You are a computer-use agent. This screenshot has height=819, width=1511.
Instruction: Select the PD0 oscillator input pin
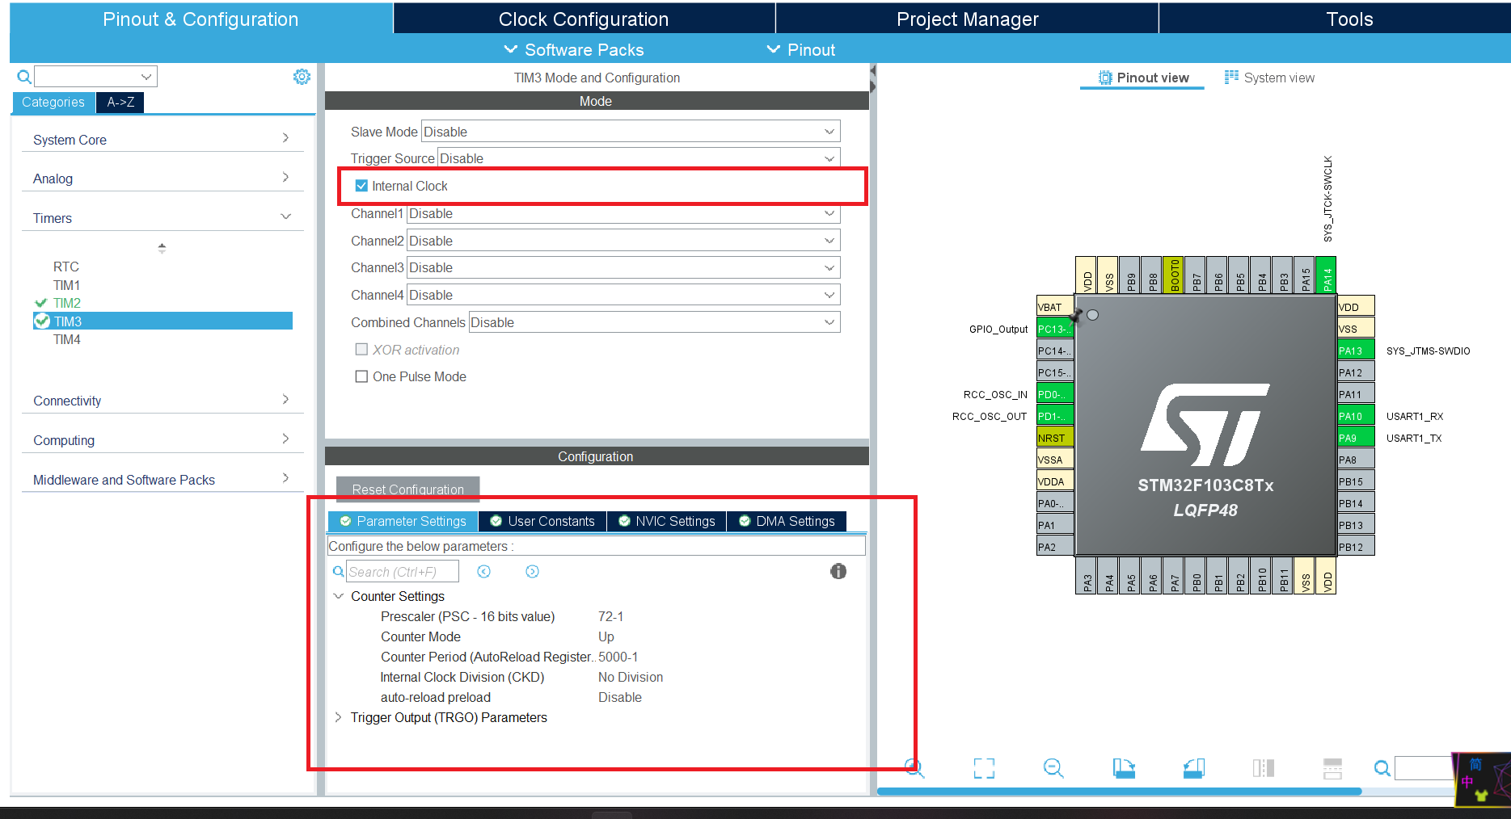(x=1055, y=394)
